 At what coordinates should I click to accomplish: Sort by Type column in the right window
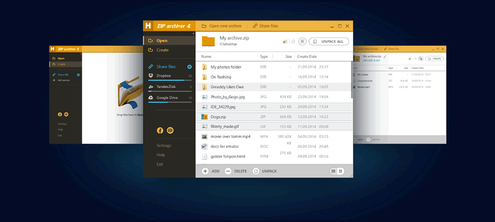tap(391, 68)
